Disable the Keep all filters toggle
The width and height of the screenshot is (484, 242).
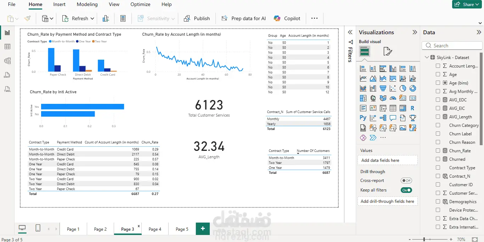(x=406, y=190)
